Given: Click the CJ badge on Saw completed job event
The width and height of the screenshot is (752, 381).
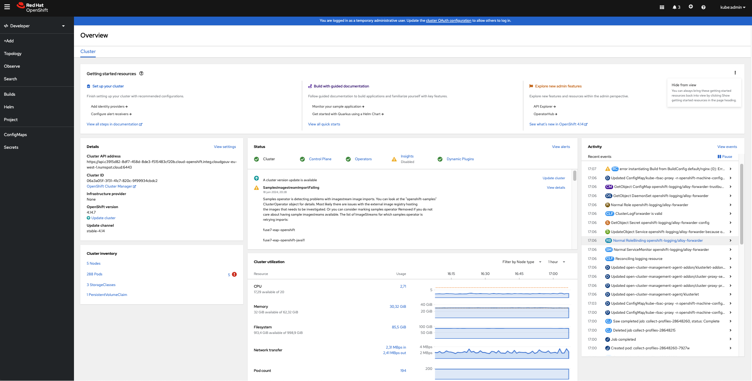Looking at the screenshot, I should click(608, 321).
